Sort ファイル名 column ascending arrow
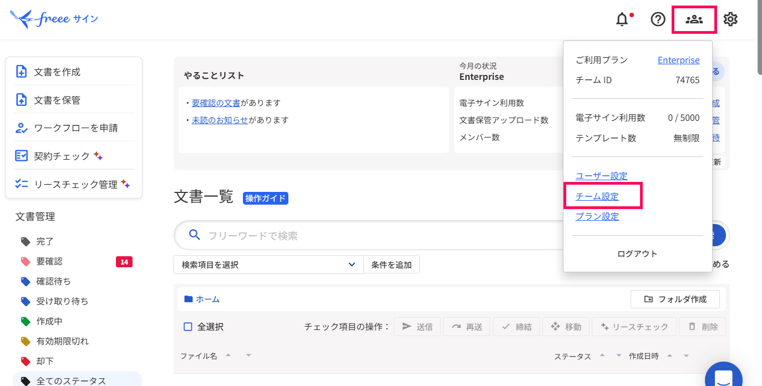 point(228,355)
